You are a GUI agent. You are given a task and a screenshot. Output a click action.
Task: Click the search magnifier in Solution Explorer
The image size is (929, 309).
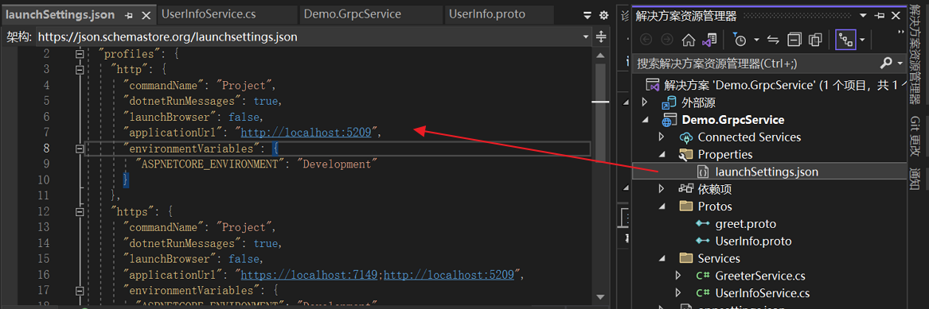click(886, 63)
